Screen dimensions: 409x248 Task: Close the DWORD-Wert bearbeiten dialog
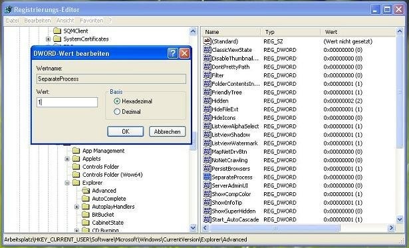[x=184, y=53]
